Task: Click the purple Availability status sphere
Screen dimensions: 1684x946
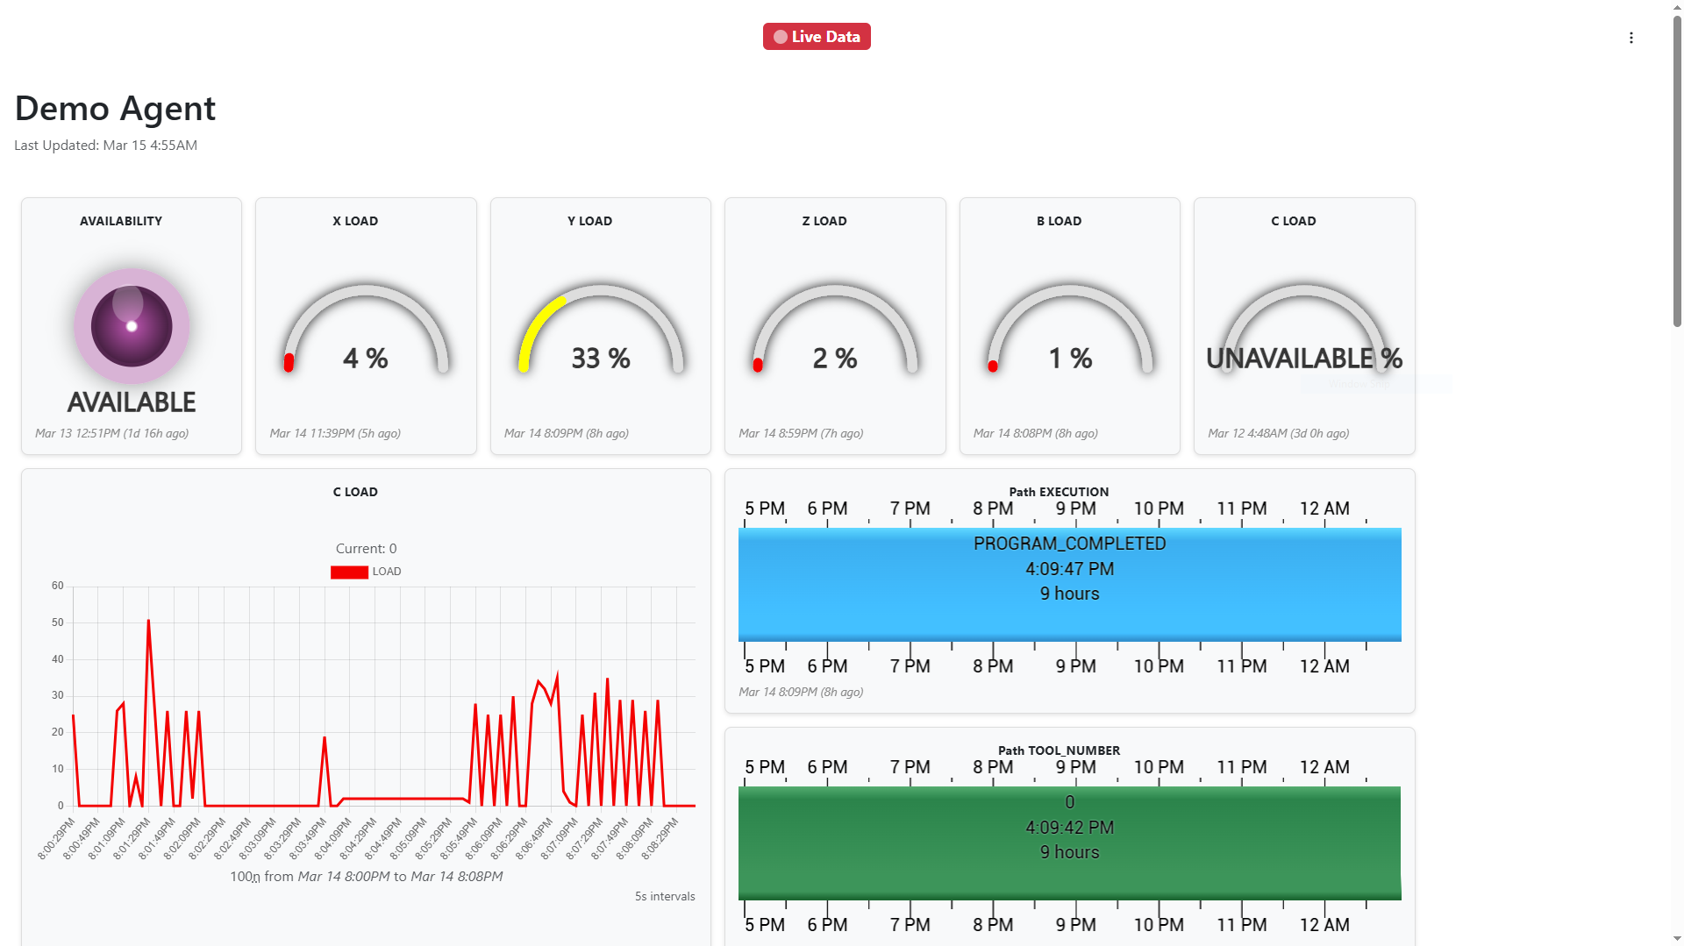Action: [131, 326]
